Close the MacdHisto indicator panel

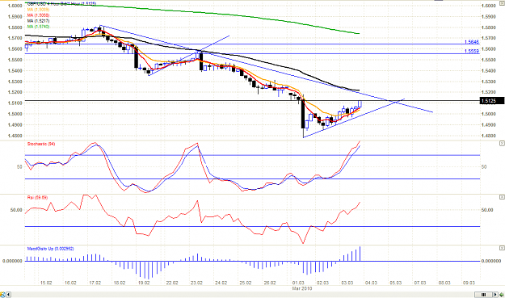(502, 248)
